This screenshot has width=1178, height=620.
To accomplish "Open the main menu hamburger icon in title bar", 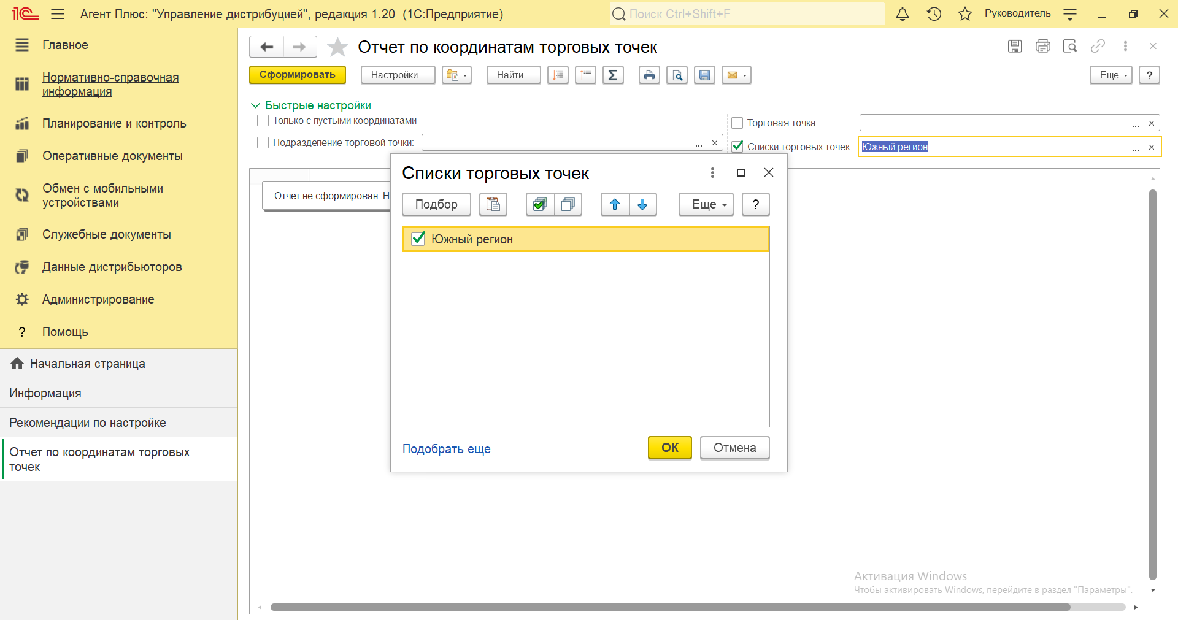I will pos(58,14).
